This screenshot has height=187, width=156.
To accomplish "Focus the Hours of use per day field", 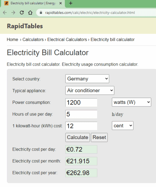I will point(81,114).
